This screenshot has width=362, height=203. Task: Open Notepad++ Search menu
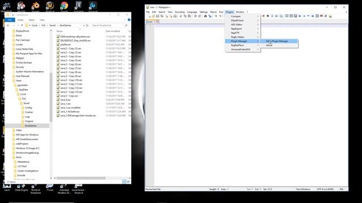click(162, 12)
